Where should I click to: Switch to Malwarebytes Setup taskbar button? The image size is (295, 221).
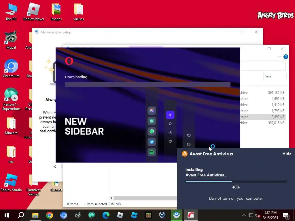tap(177, 215)
